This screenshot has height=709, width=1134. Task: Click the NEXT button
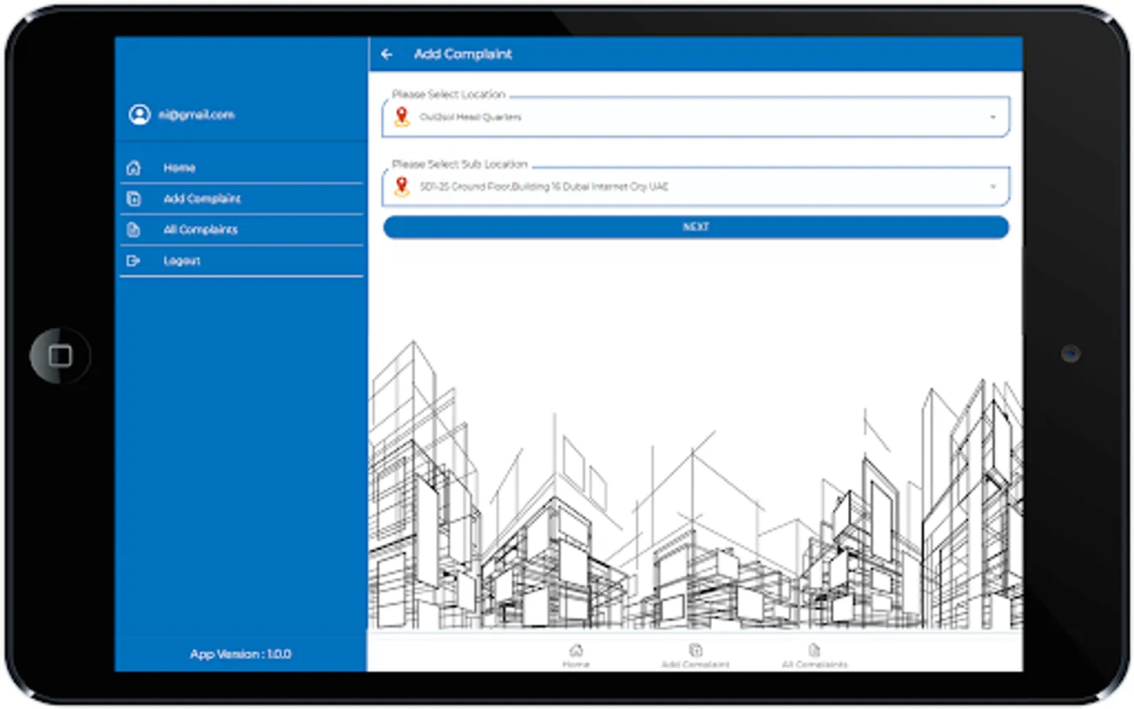(x=695, y=227)
